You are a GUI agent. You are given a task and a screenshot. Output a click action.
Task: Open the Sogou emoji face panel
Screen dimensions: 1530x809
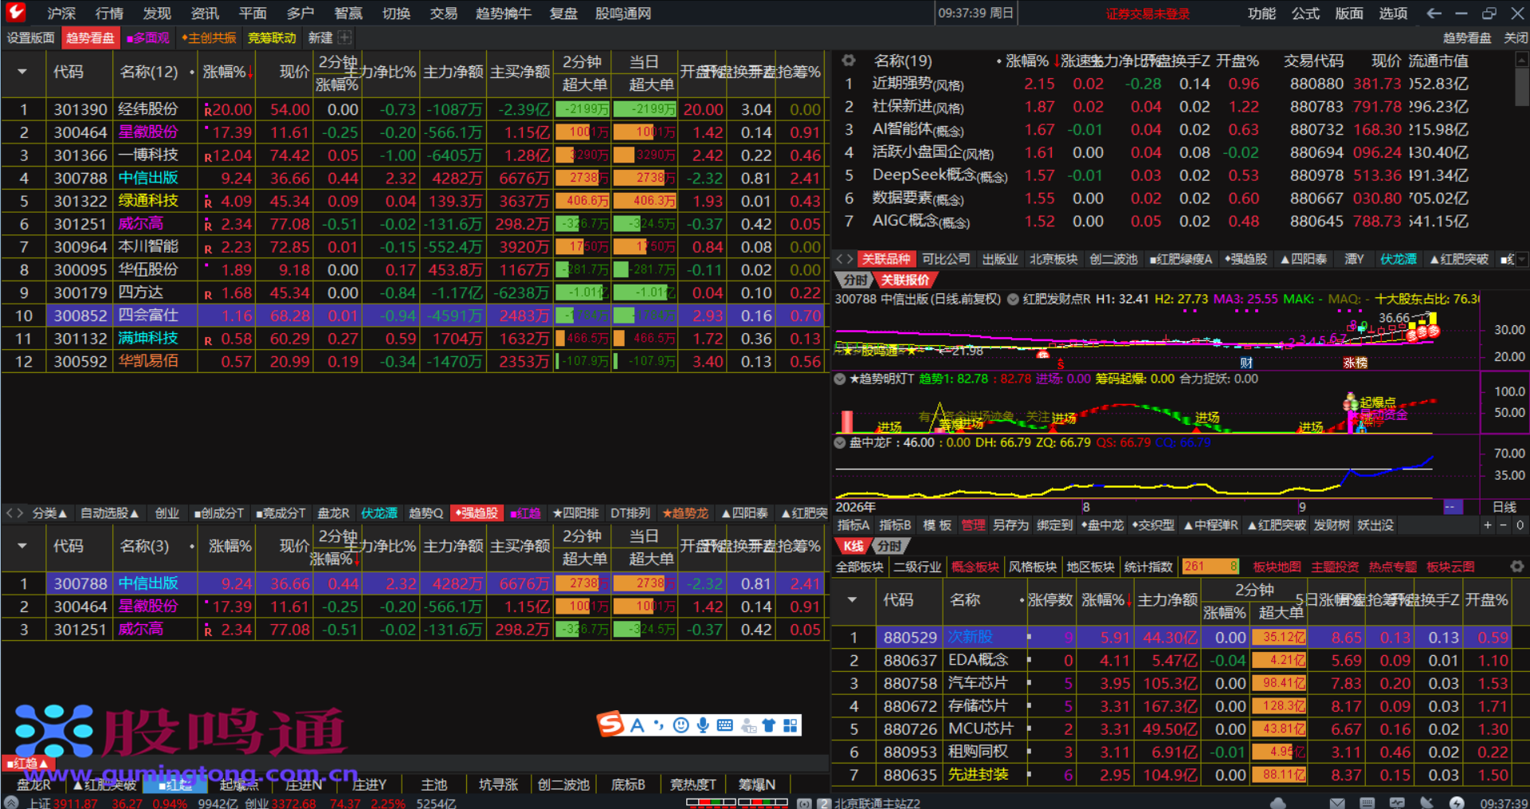coord(681,725)
